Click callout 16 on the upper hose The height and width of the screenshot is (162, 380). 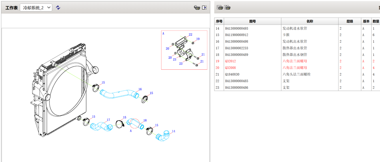click(x=140, y=89)
